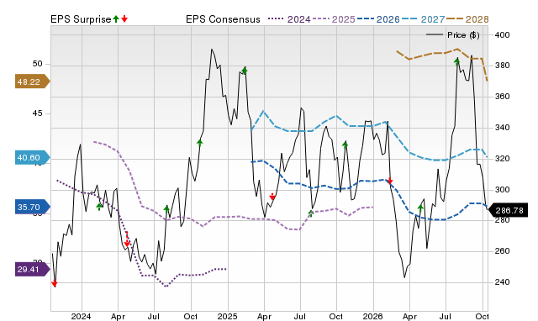Click the light blue 40.60 value tag

pyautogui.click(x=32, y=158)
